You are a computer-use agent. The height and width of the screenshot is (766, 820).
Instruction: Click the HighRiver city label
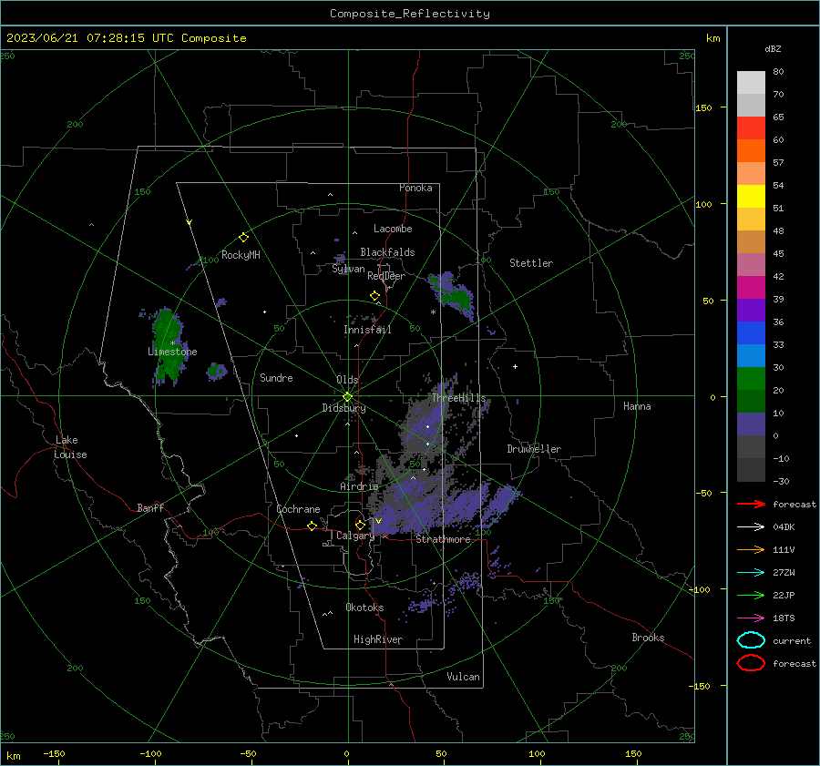tap(378, 639)
